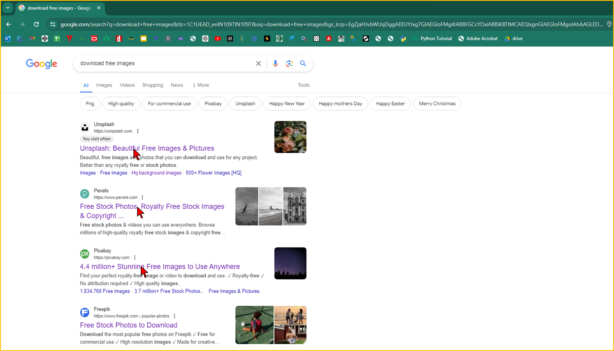Open the Gmail bookmark icon

pyautogui.click(x=32, y=38)
